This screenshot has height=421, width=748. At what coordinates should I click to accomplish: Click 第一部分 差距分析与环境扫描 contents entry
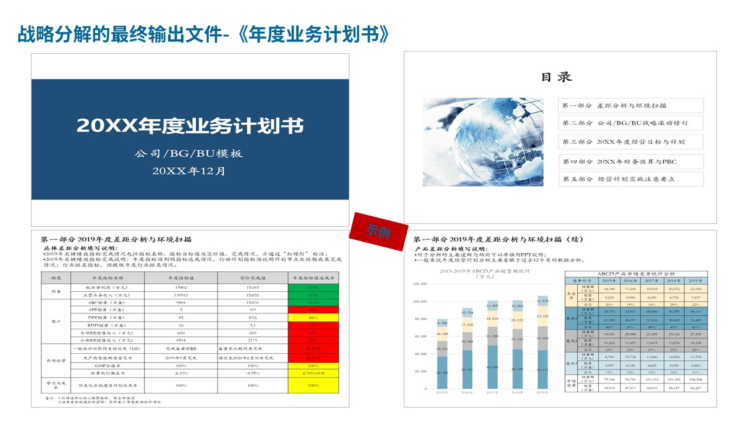[631, 106]
